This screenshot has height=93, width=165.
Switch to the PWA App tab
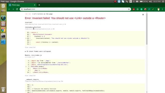(22, 5)
